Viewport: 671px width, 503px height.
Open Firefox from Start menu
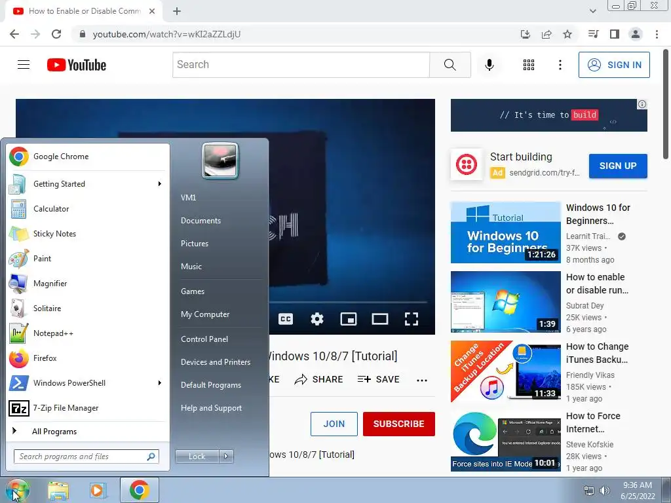87,358
